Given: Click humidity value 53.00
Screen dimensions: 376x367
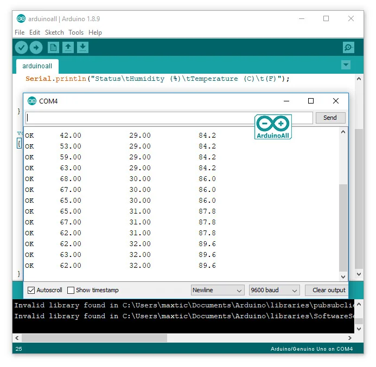Looking at the screenshot, I should 71,146.
